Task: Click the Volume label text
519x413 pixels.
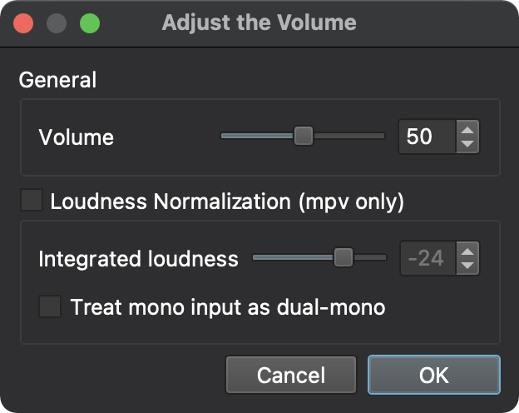Action: (76, 137)
